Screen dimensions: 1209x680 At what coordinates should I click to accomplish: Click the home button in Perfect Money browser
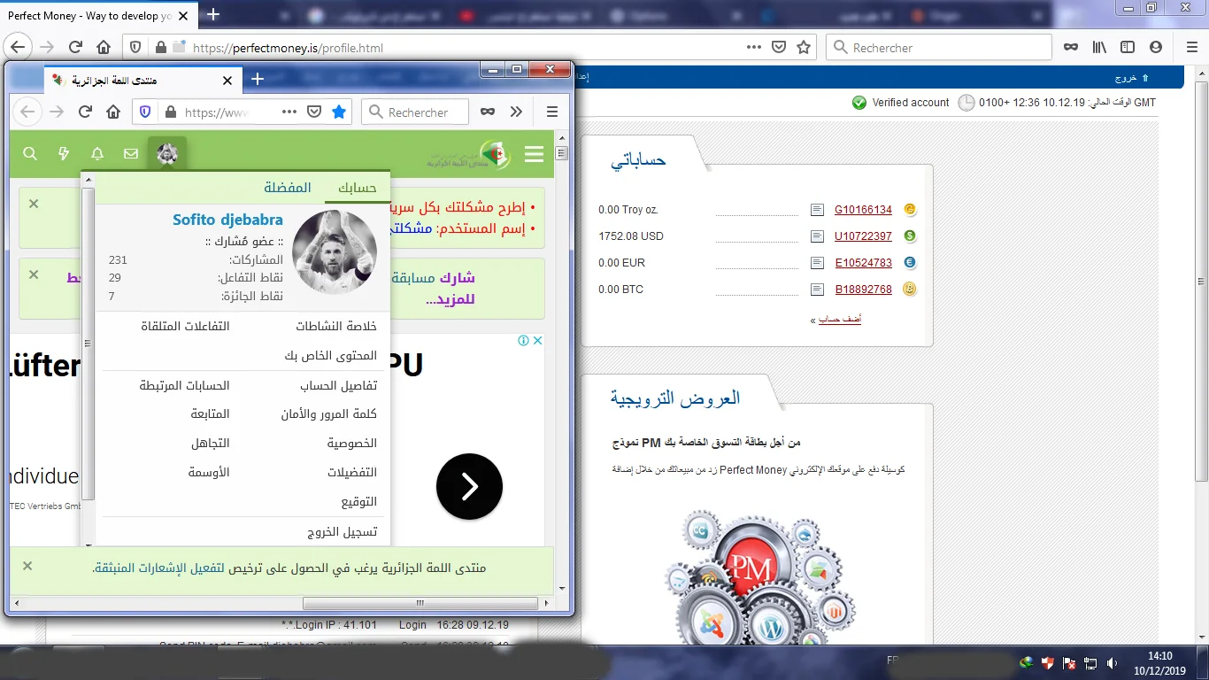point(104,48)
